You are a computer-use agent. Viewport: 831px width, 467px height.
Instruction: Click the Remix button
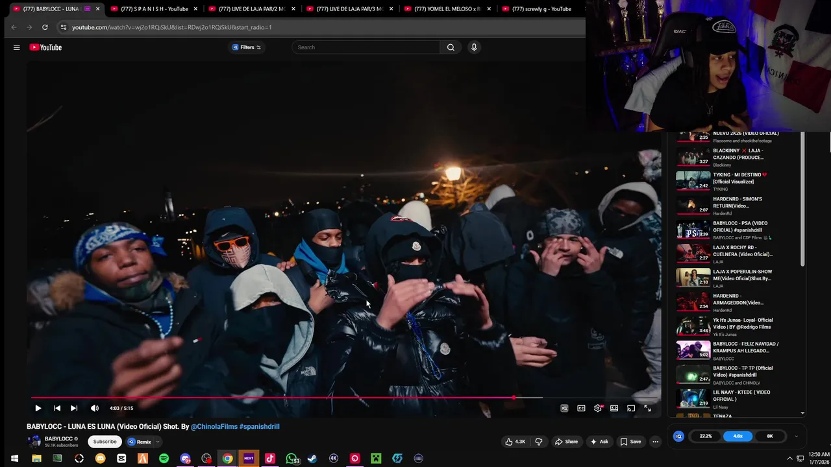[x=140, y=442]
